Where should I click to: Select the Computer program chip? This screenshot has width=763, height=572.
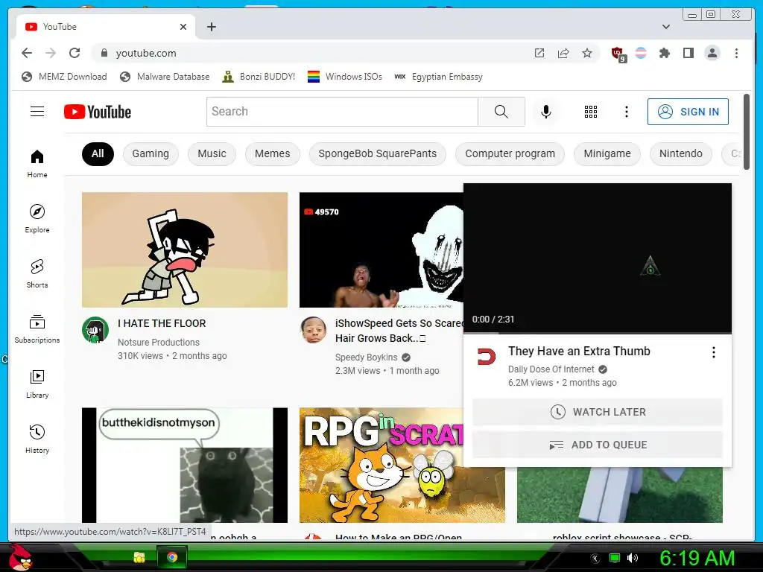click(510, 153)
